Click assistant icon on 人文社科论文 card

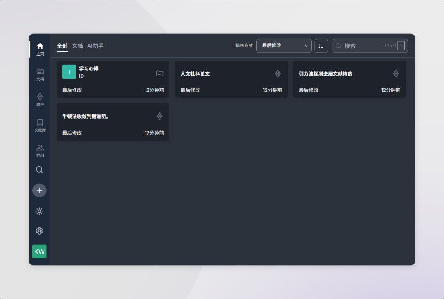(278, 74)
